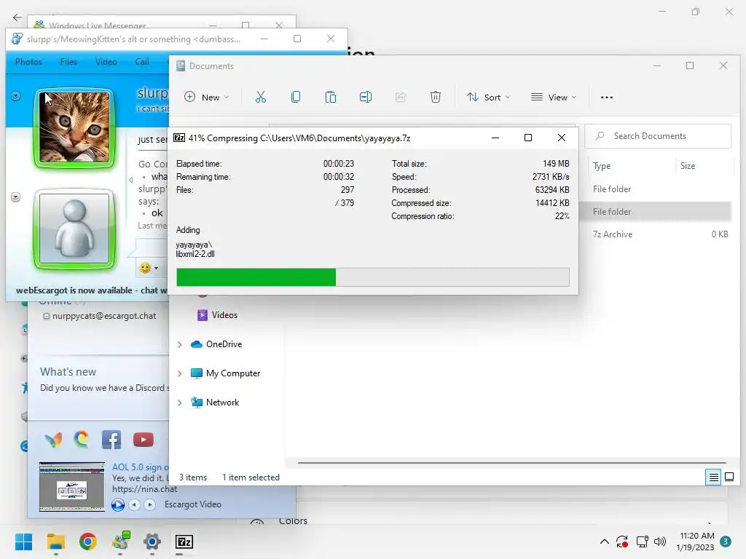Viewport: 746px width, 559px height.
Task: Click the network tray icon
Action: [643, 542]
